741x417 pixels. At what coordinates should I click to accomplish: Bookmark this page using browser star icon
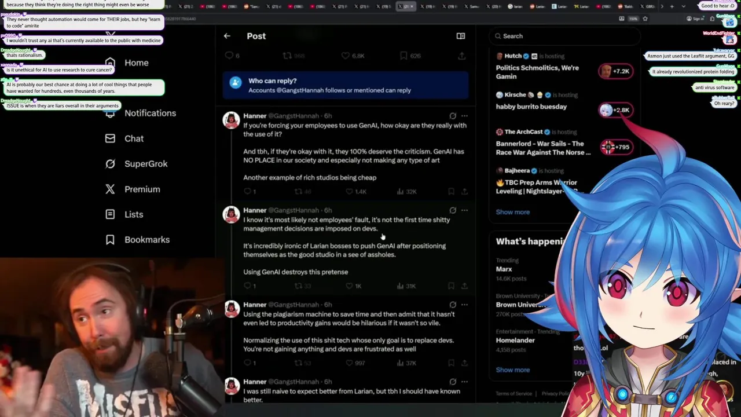(x=645, y=19)
